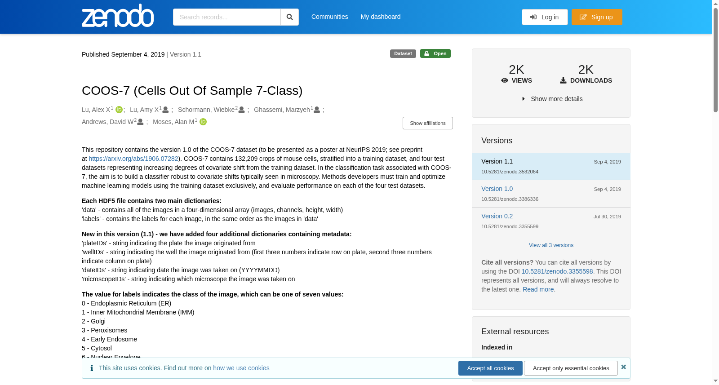This screenshot has width=719, height=385.
Task: Click the Log in button
Action: pos(545,17)
